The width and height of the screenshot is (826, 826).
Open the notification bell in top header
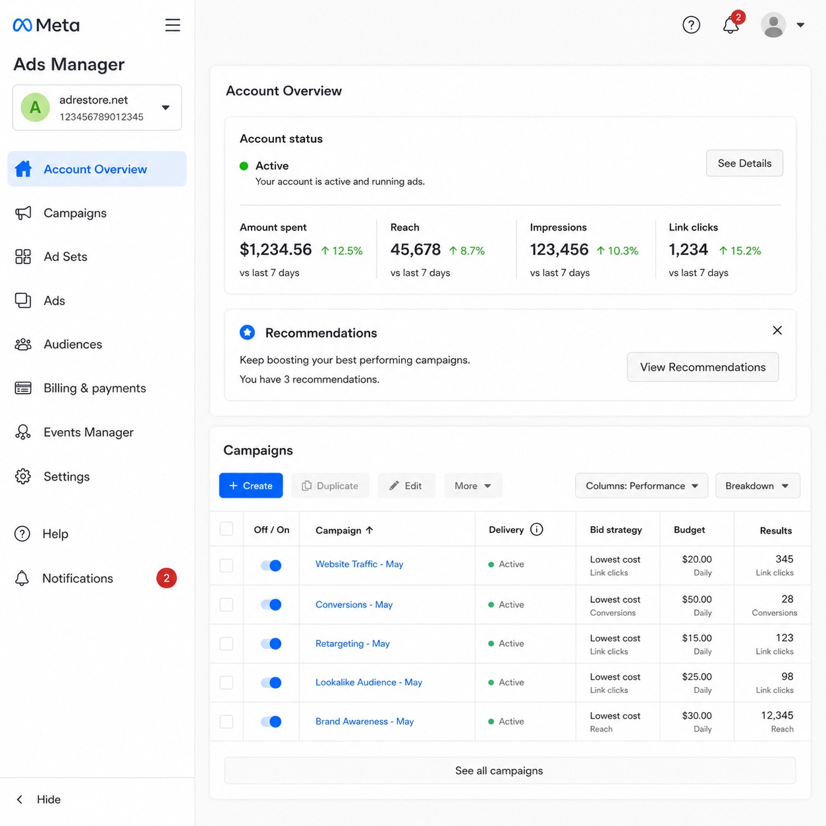(x=730, y=25)
